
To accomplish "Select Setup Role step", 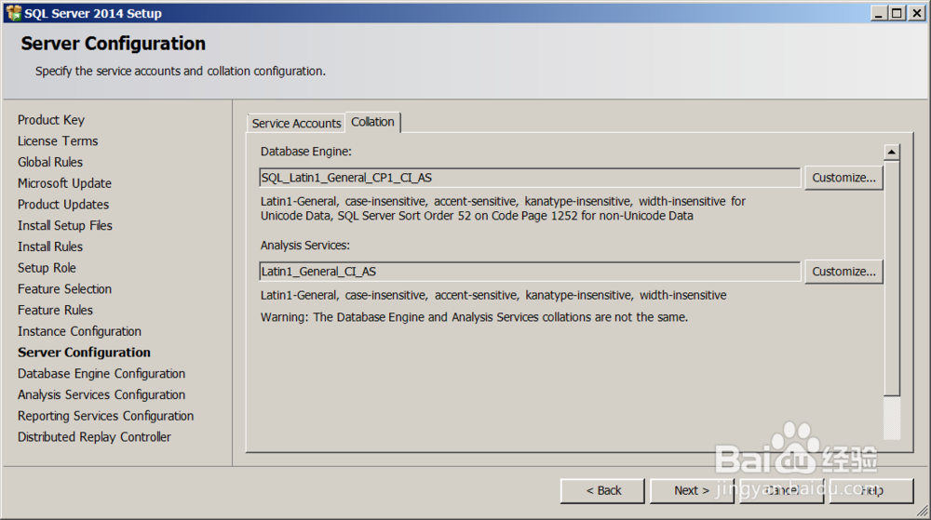I will 47,268.
